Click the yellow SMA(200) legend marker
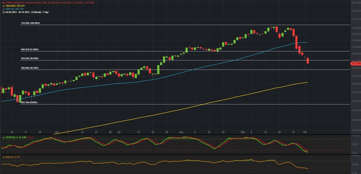 pos(3,6)
